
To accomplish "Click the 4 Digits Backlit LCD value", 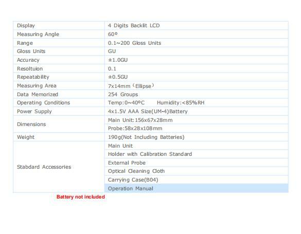I will pos(134,26).
